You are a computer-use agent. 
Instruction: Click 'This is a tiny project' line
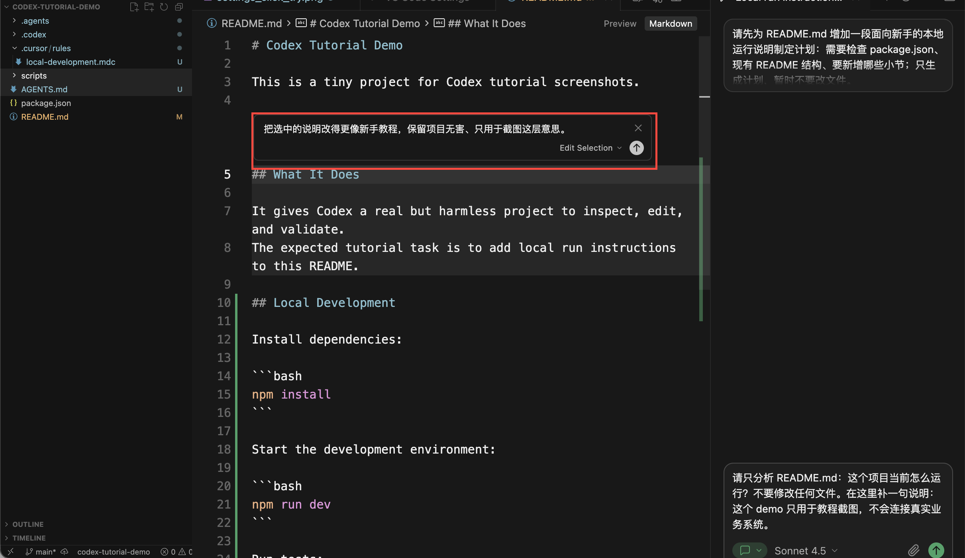[x=445, y=82]
